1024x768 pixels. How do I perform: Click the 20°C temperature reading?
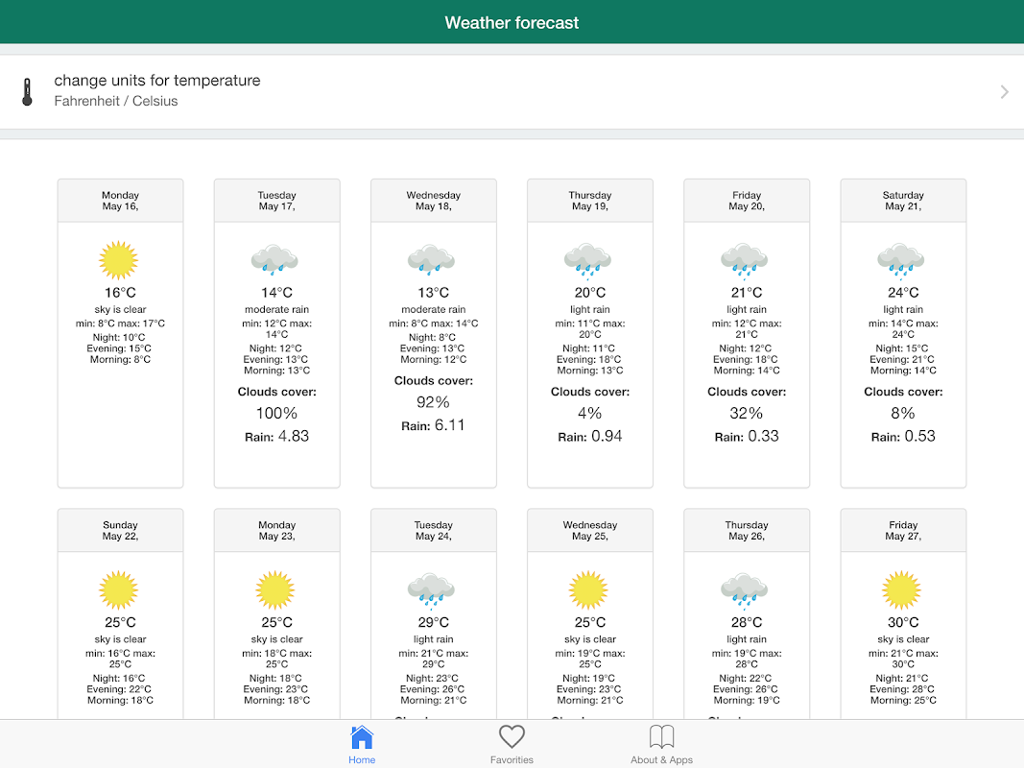pyautogui.click(x=590, y=293)
